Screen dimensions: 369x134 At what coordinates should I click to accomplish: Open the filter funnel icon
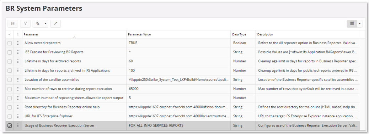pyautogui.click(x=25, y=23)
